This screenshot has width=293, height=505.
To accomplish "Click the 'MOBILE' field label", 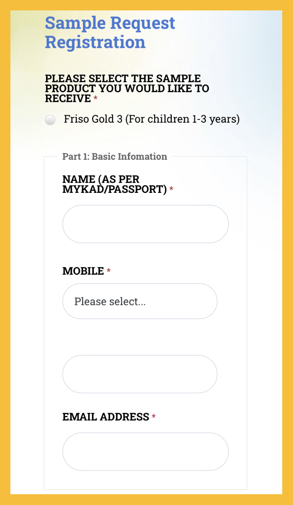I will pyautogui.click(x=83, y=271).
